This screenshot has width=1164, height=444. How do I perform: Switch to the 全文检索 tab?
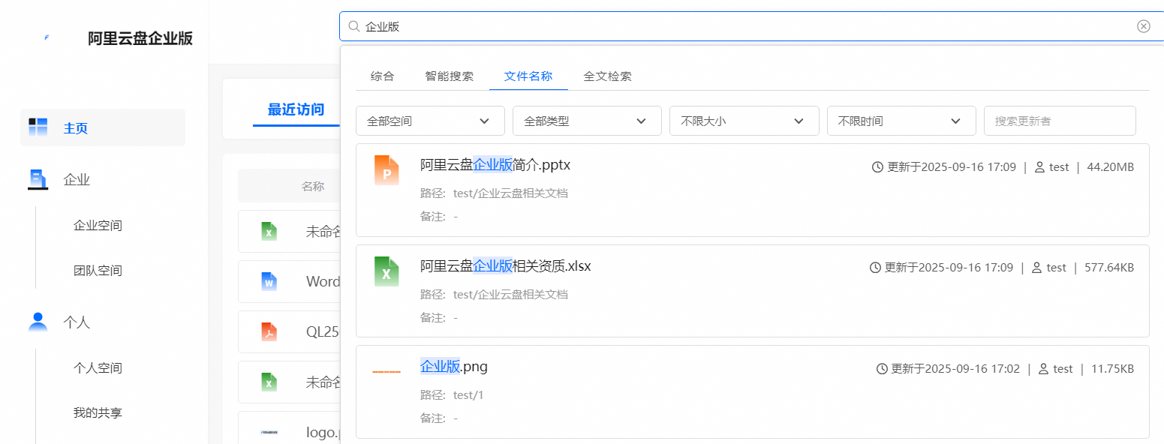tap(607, 76)
